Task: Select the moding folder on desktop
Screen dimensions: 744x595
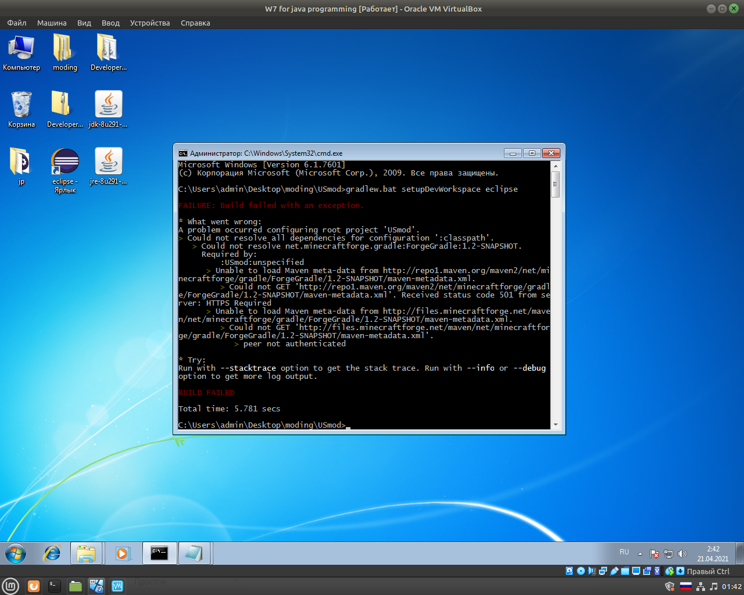Action: coord(65,53)
